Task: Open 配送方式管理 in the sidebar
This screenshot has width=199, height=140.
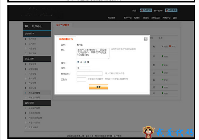Action: pos(34,97)
